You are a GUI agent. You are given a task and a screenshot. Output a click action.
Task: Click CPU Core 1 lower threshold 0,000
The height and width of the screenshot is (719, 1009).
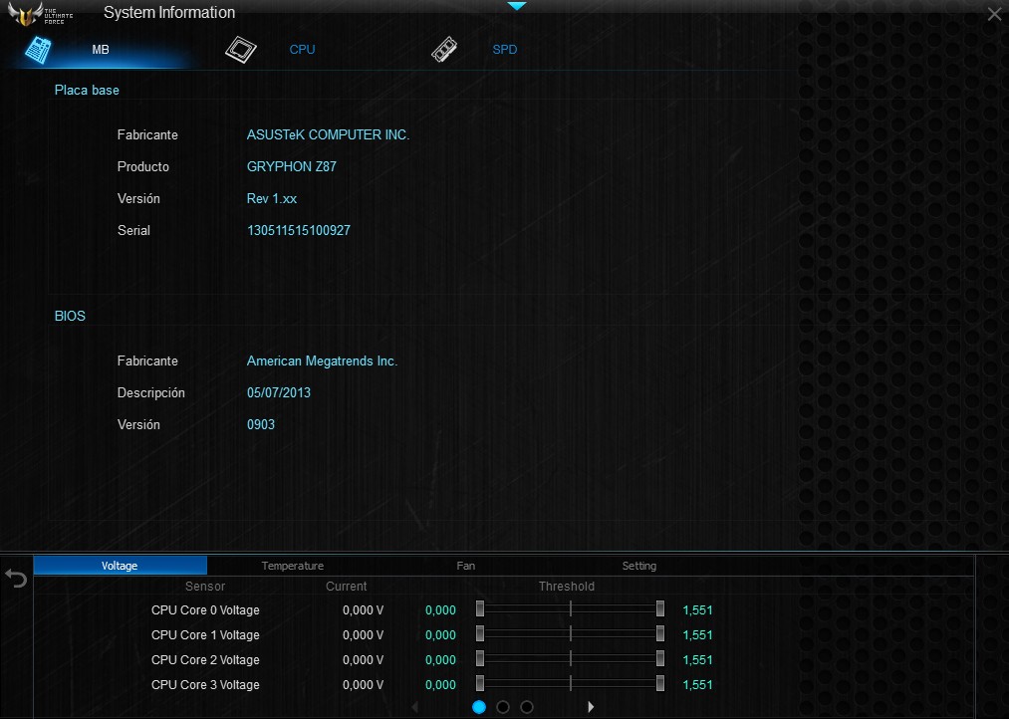441,634
